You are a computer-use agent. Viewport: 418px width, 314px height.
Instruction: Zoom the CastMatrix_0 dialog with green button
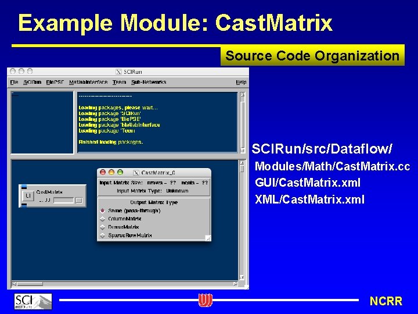tap(120, 173)
